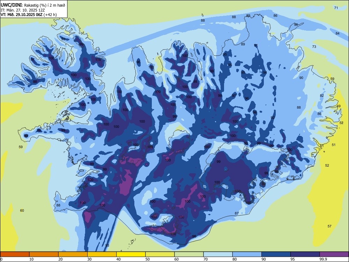Image resolution: width=349 pixels, height=262 pixels.
Task: Click the 'IT: Mán. 27. 10. 2025 12Z' line
Action: pyautogui.click(x=23, y=10)
